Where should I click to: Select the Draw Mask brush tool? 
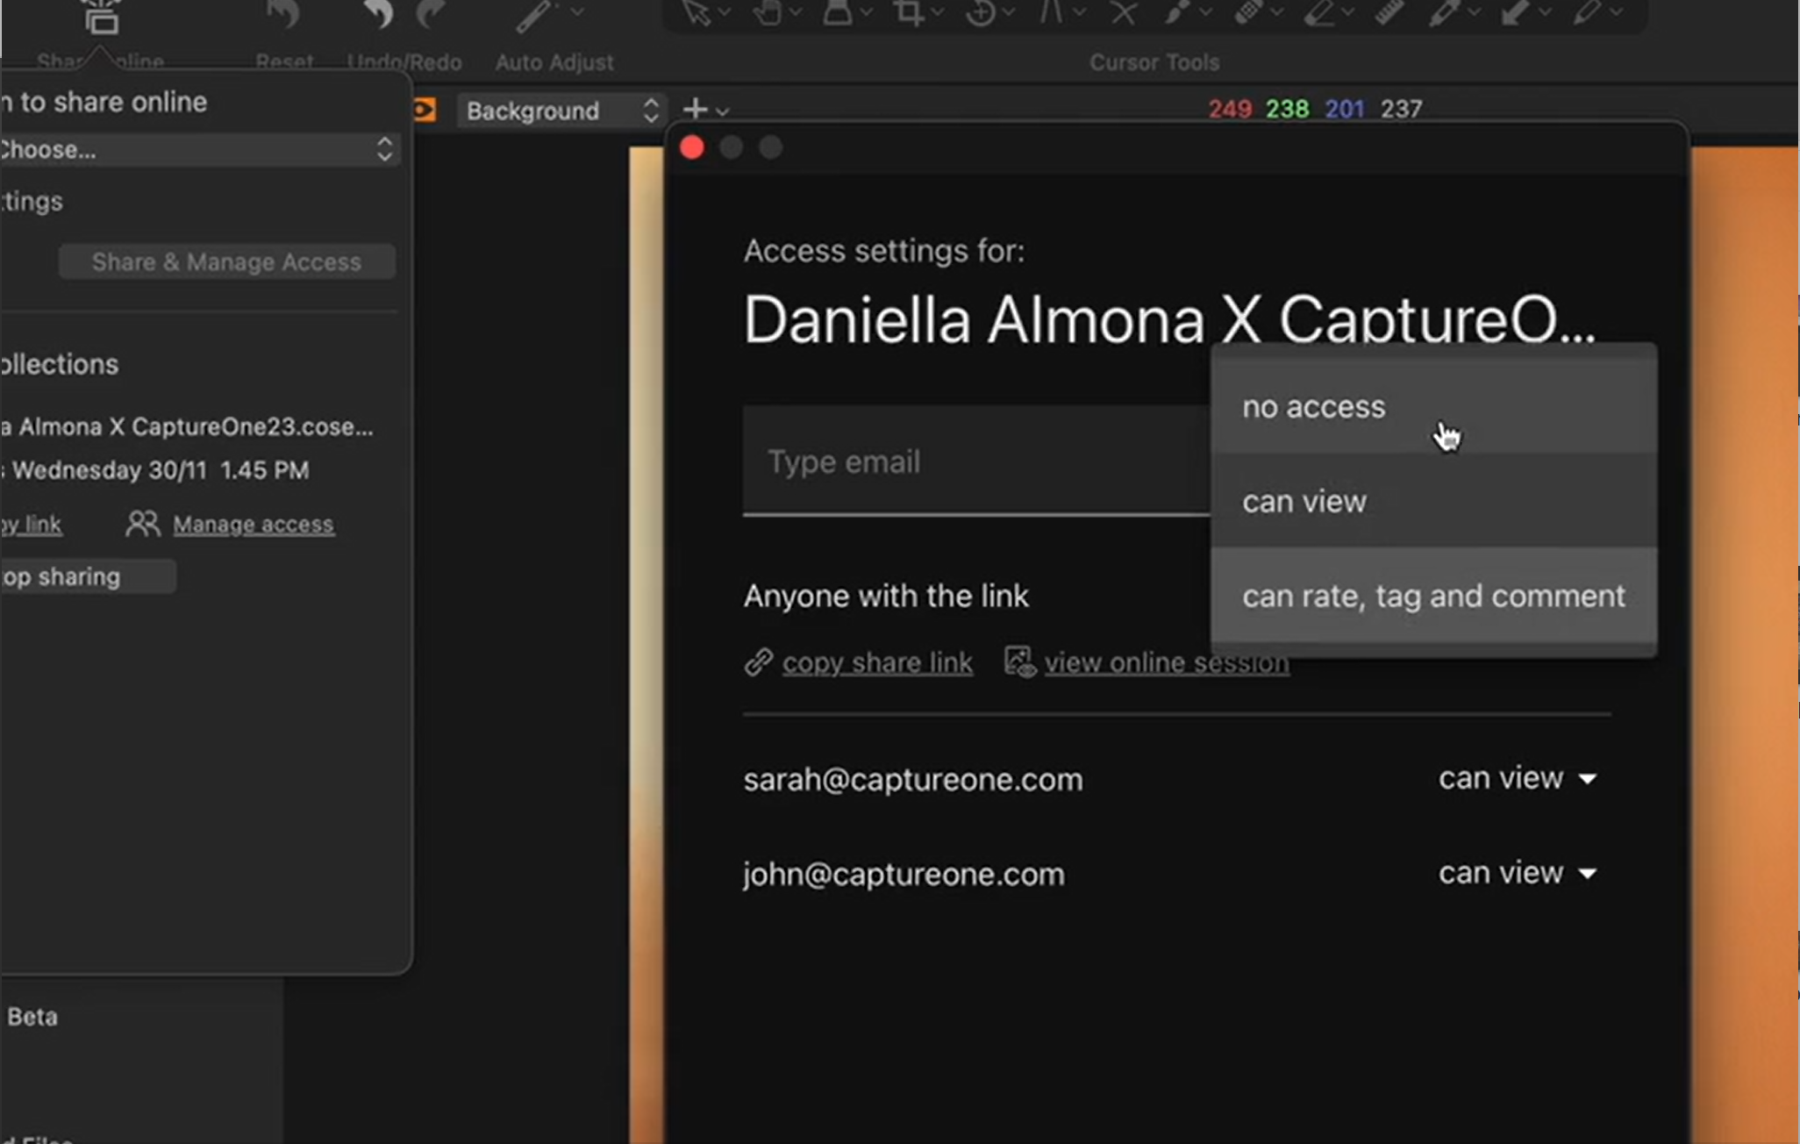point(1177,13)
